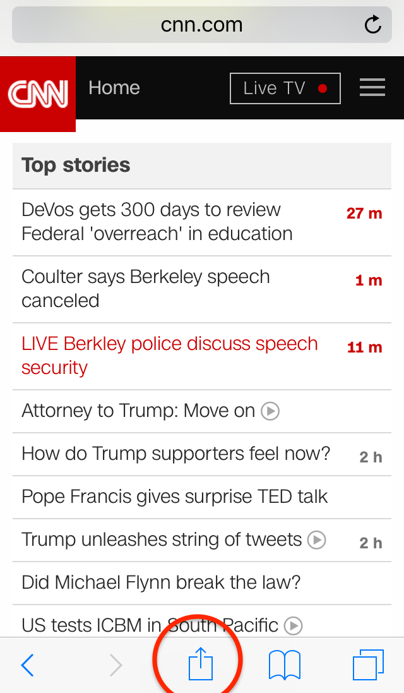Select the Home section label
404x693 pixels.
pos(114,88)
